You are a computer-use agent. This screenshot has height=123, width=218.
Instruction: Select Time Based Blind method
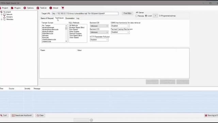pos(76,36)
